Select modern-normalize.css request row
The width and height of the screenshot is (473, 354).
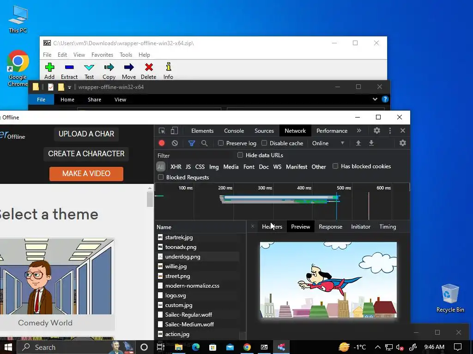[198, 286]
